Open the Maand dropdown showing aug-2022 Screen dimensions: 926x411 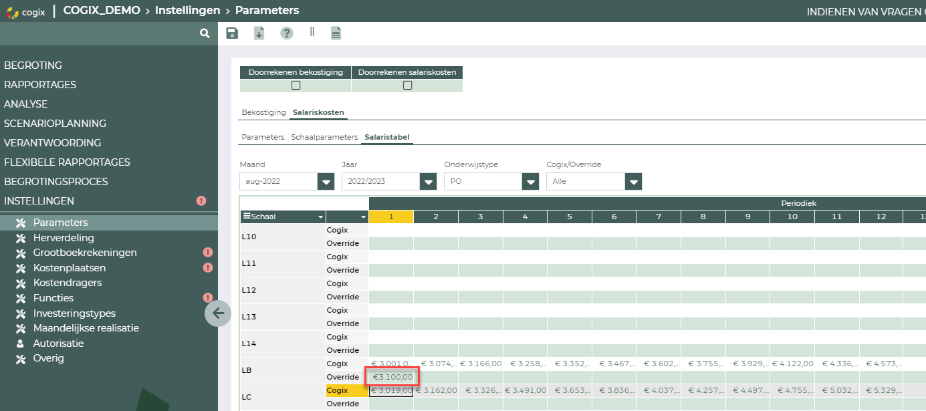click(326, 181)
